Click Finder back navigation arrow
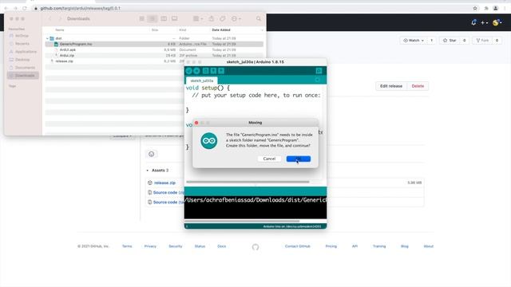511x287 pixels. [50, 19]
